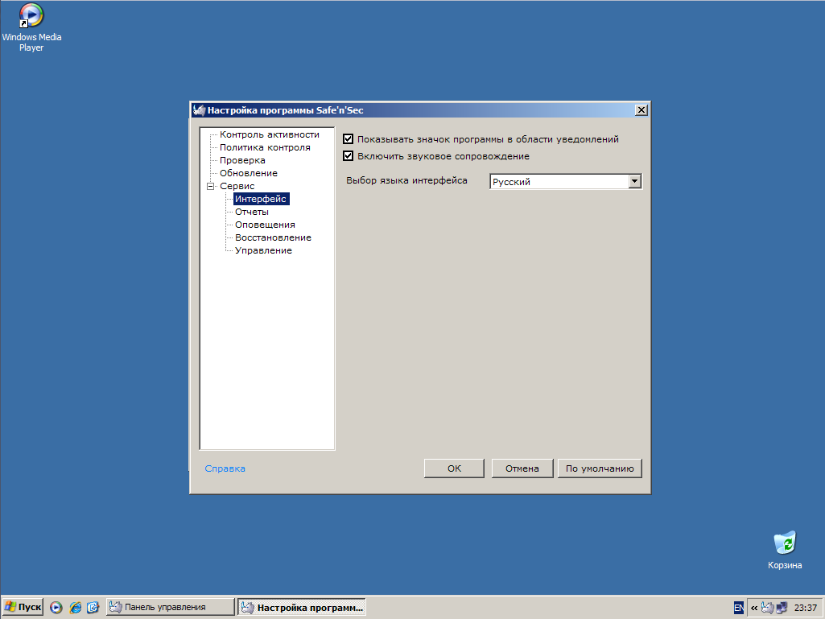Click the 23:37 taskbar clock

(x=805, y=608)
